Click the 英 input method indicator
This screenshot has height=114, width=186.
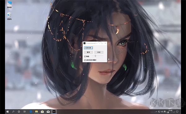coord(165,112)
